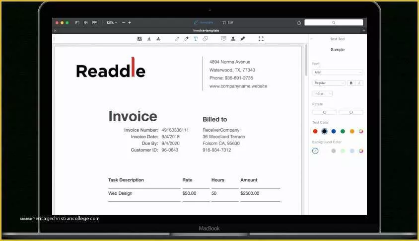Pick orange text color
Screen dimensions: 419x241
pos(352,131)
